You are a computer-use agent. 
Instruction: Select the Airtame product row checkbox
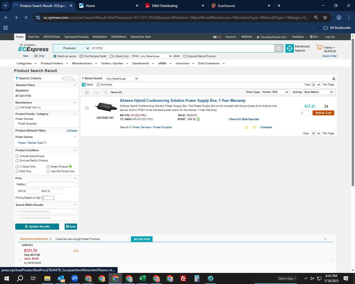click(x=87, y=108)
